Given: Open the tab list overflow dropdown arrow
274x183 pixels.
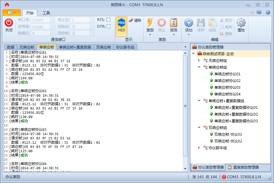Looking at the screenshot, I should pyautogui.click(x=185, y=47).
